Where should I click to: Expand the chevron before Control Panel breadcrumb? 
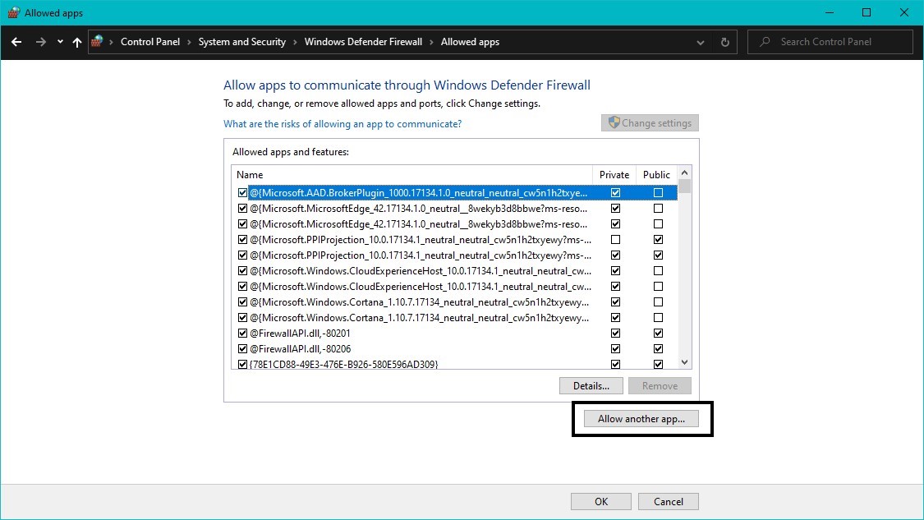(112, 42)
